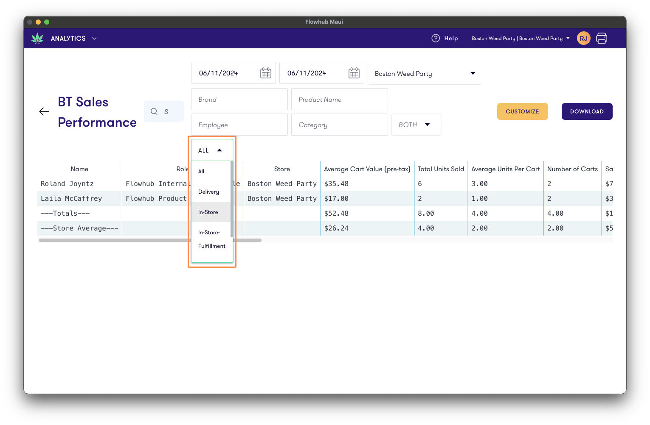
Task: Click the magnifying glass search icon
Action: click(154, 111)
